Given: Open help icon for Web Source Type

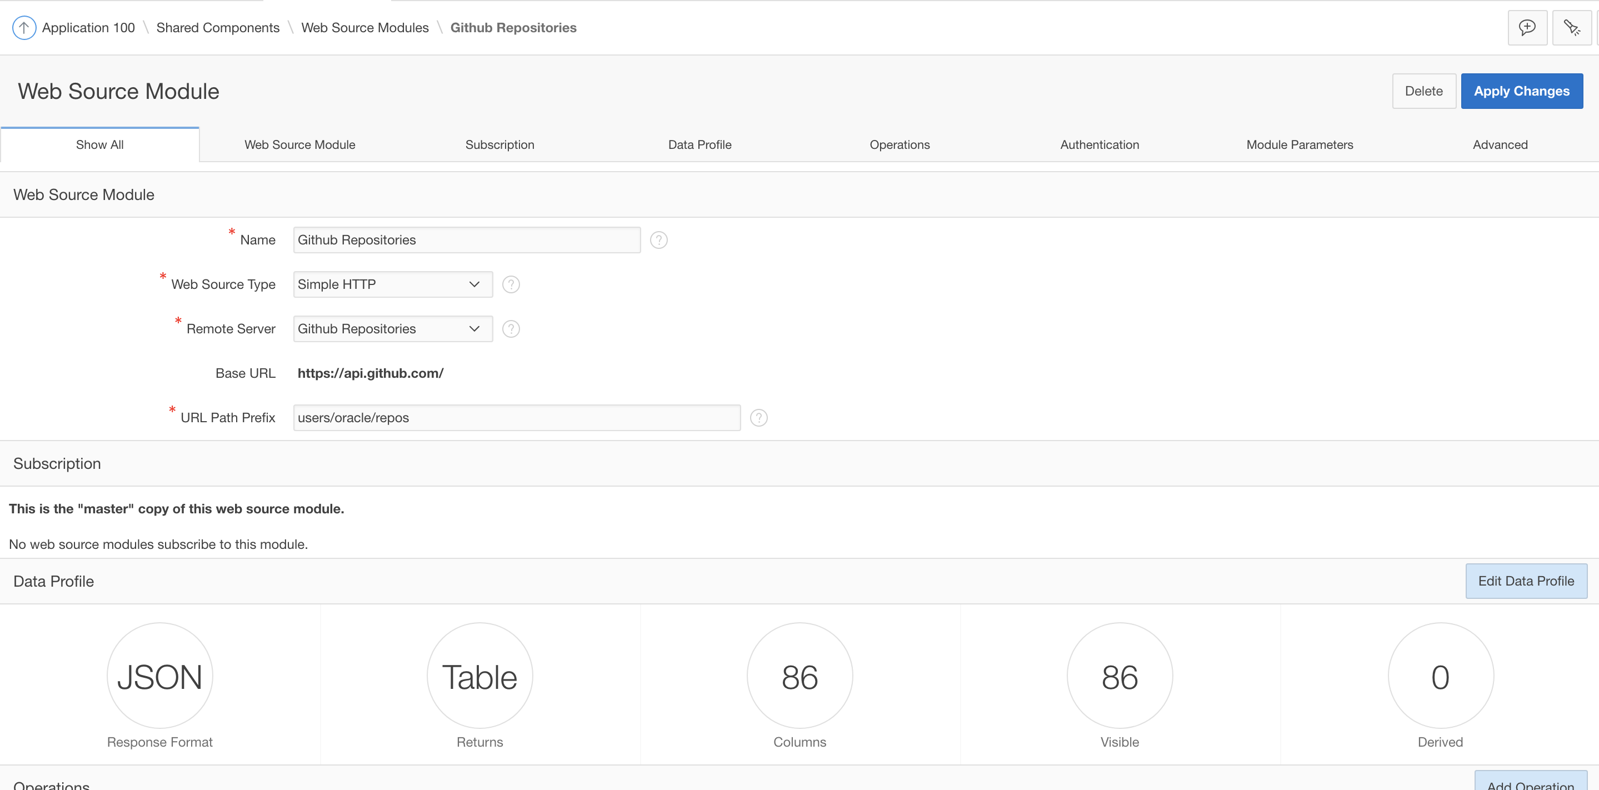Looking at the screenshot, I should click(x=510, y=285).
